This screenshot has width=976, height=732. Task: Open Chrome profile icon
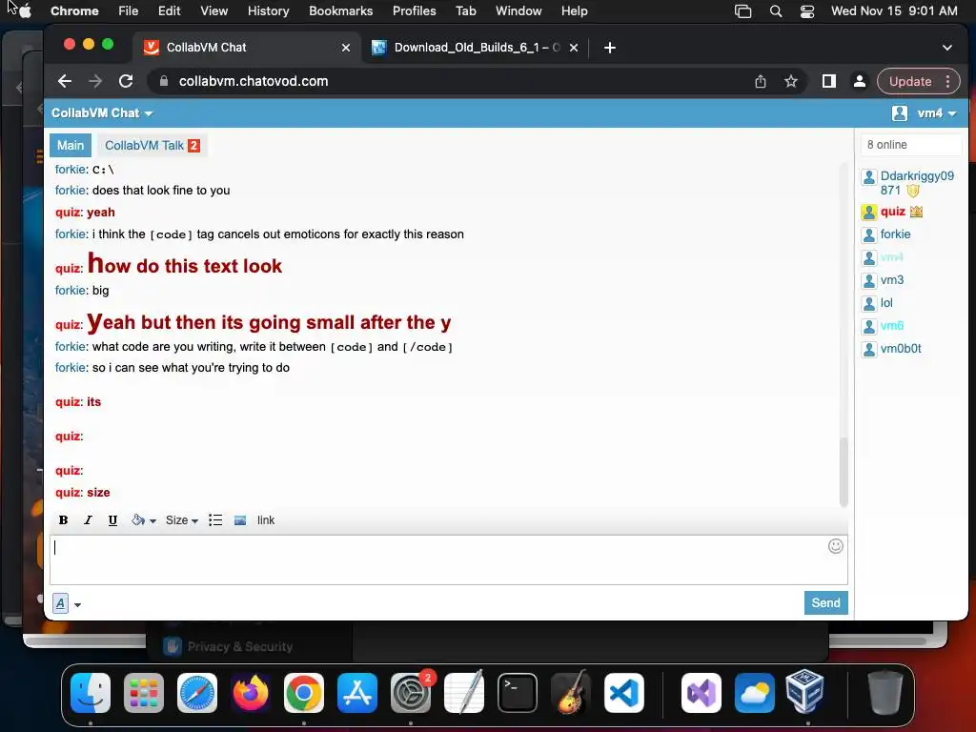pos(859,82)
